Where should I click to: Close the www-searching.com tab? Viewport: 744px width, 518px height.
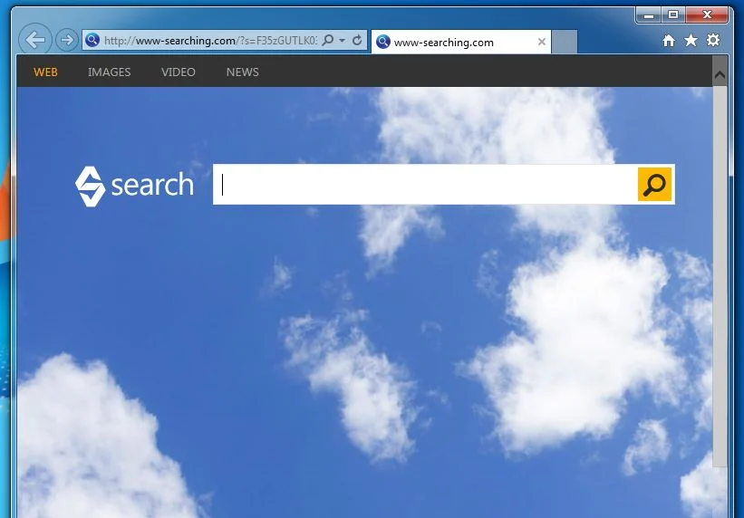[541, 42]
